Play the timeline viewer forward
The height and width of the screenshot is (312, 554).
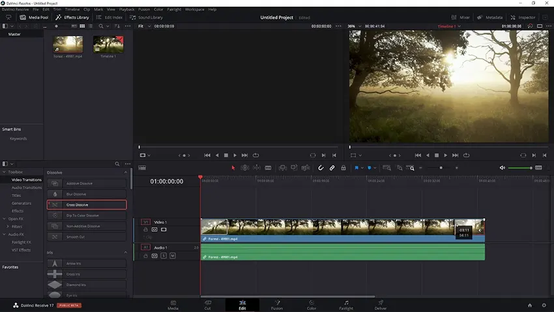[x=446, y=155]
